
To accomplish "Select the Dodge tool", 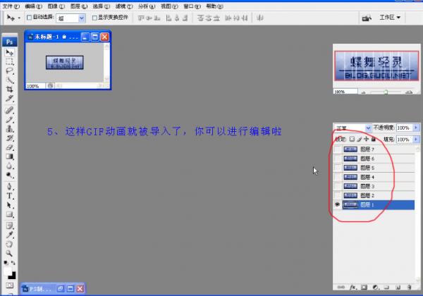I will [x=9, y=175].
